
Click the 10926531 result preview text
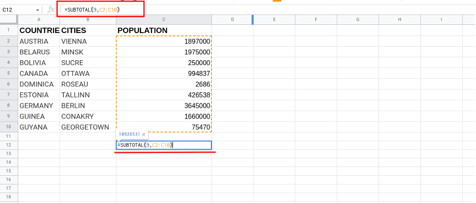click(129, 134)
